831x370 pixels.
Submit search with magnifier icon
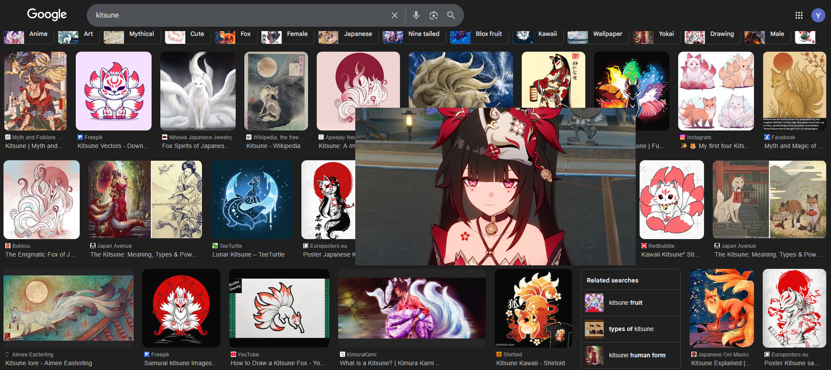coord(451,15)
